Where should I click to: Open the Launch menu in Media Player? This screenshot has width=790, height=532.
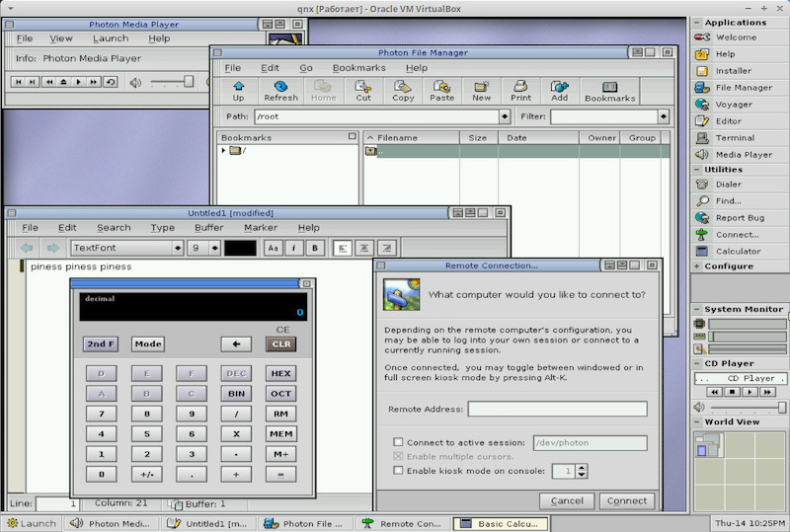pyautogui.click(x=111, y=38)
